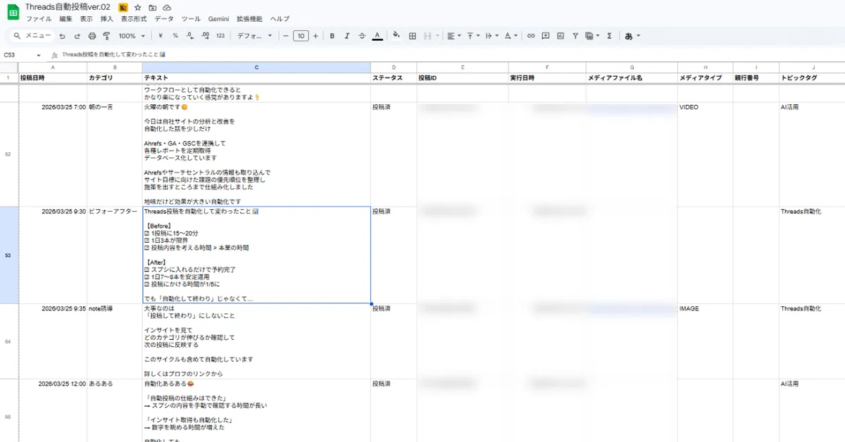The image size is (845, 442).
Task: Open the ヘルプ menu
Action: tap(280, 19)
